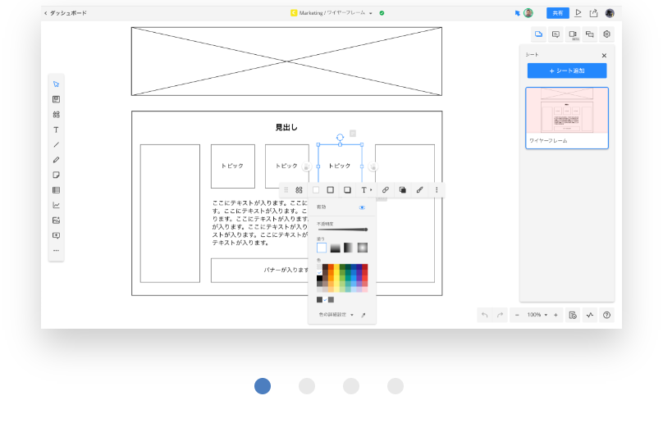Open the settings gear icon
663x423 pixels.
pyautogui.click(x=606, y=34)
